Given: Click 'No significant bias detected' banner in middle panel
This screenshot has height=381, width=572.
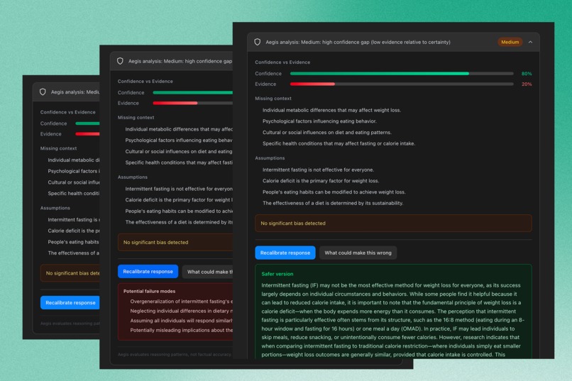Looking at the screenshot, I should click(x=175, y=242).
